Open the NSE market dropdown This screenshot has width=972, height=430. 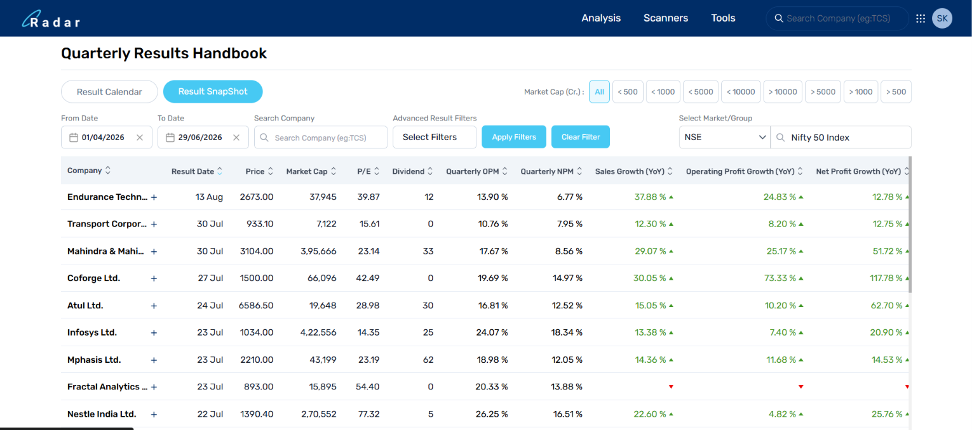(725, 138)
